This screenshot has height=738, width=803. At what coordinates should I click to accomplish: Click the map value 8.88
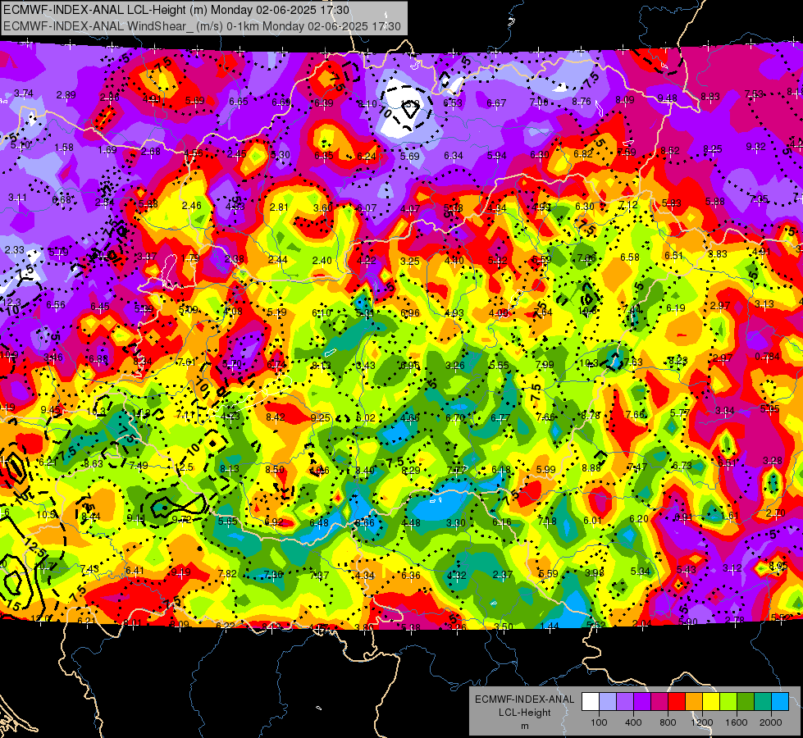coord(591,468)
